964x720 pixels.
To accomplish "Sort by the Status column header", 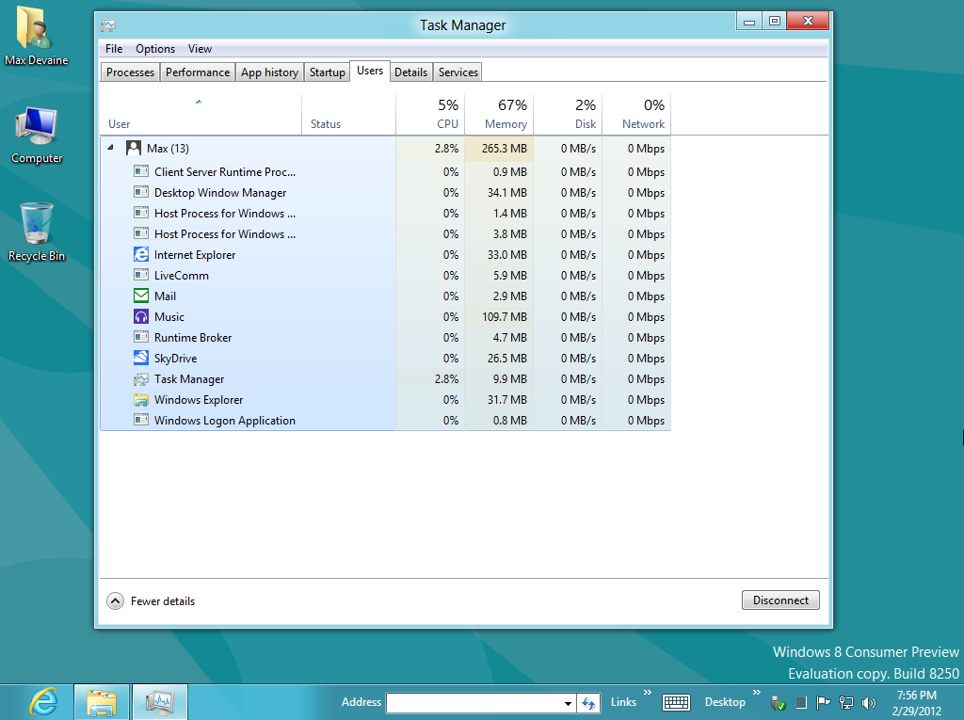I will 348,115.
